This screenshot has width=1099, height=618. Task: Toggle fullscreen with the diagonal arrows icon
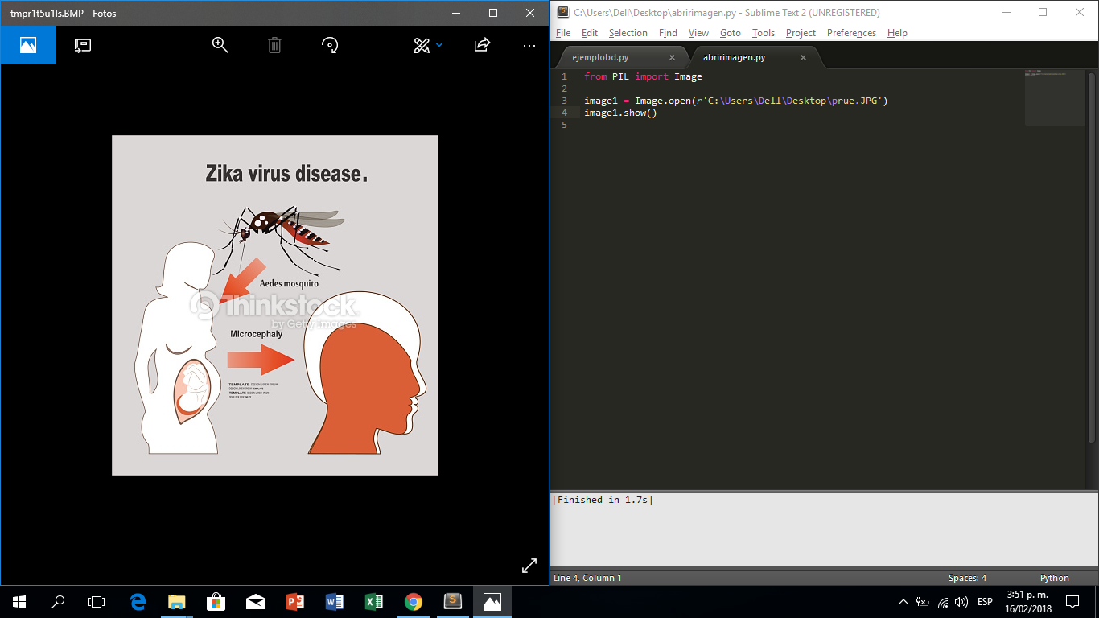coord(529,566)
